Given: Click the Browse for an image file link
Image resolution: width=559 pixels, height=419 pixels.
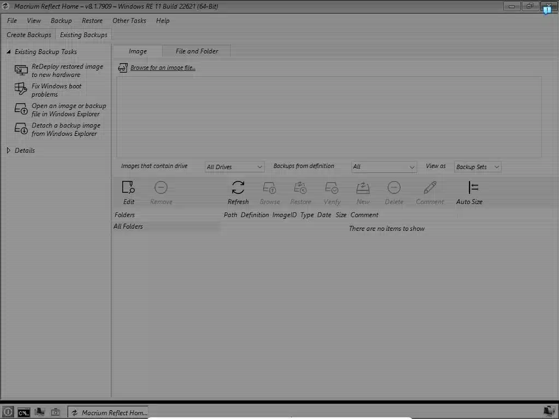Looking at the screenshot, I should pos(163,68).
